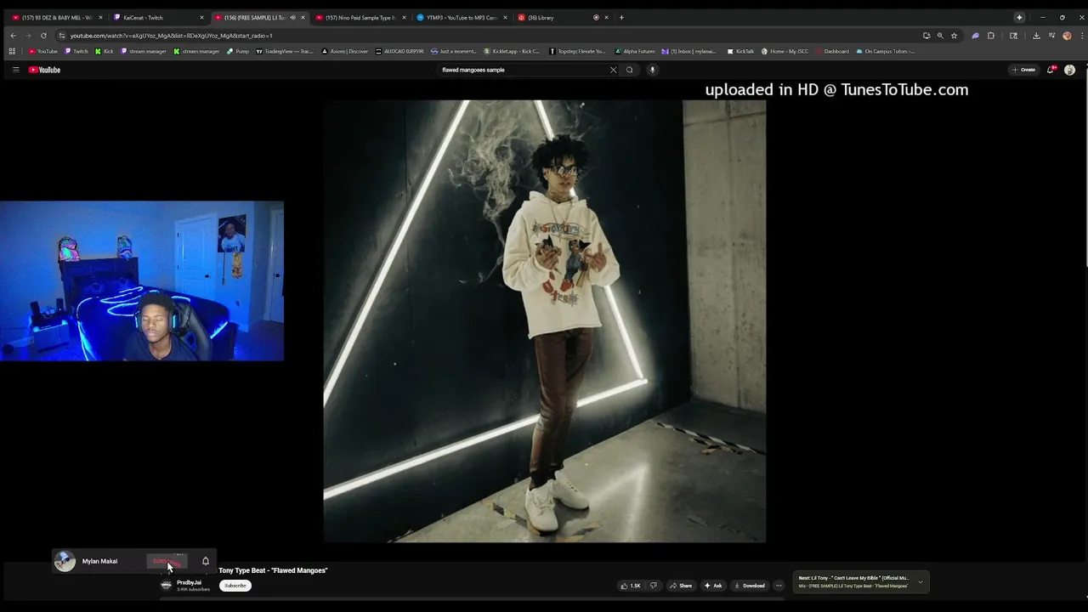Click red Subscribe button beside Mylan Makai
The image size is (1088, 612).
coord(166,561)
